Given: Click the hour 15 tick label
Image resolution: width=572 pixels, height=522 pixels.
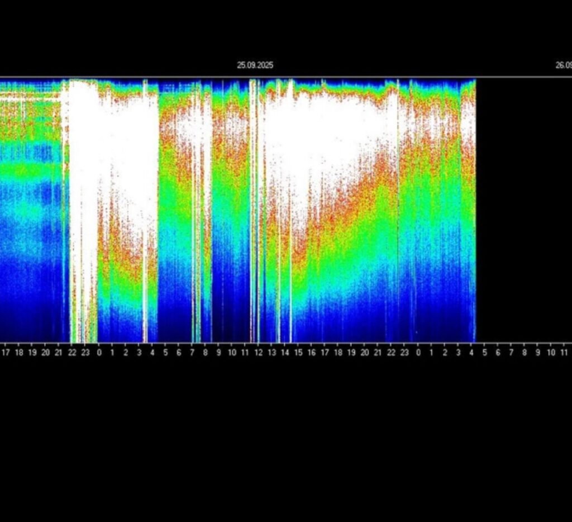Looking at the screenshot, I should [x=298, y=353].
